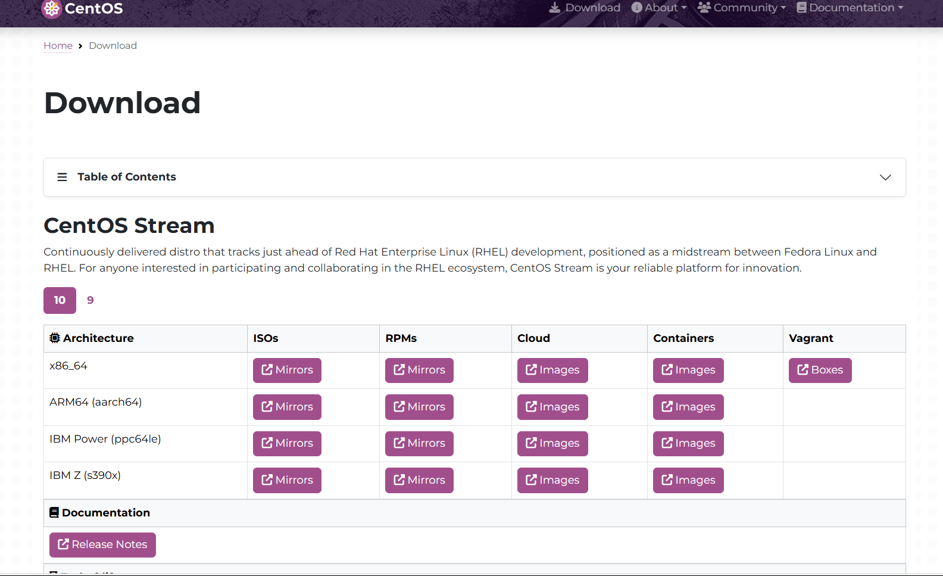
Task: Open x86_64 RPMs Mirrors button
Action: coord(419,370)
